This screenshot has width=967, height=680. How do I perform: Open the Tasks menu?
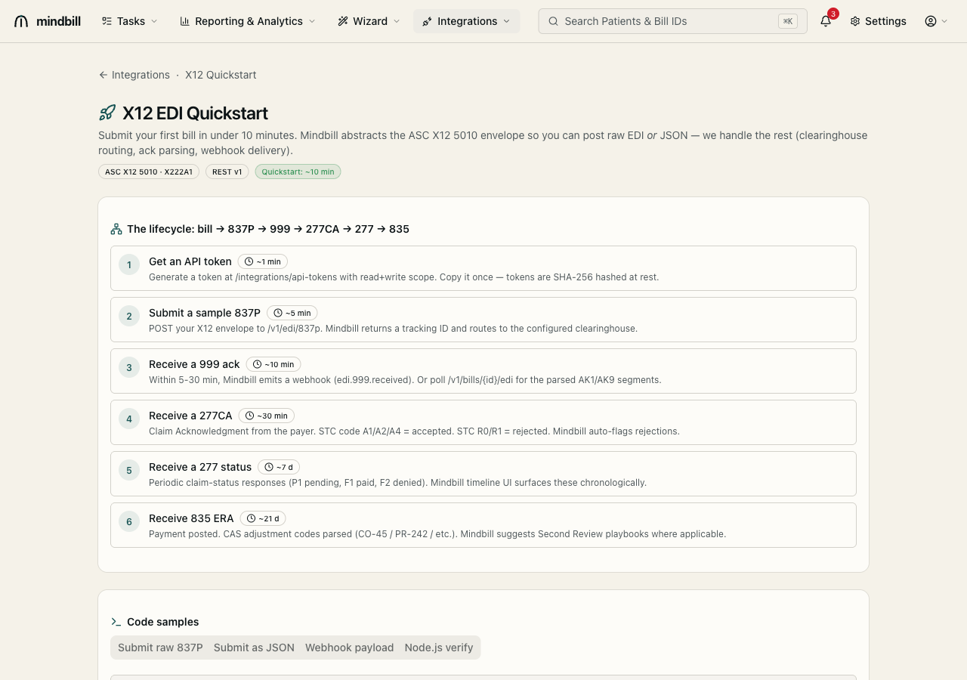pos(130,21)
